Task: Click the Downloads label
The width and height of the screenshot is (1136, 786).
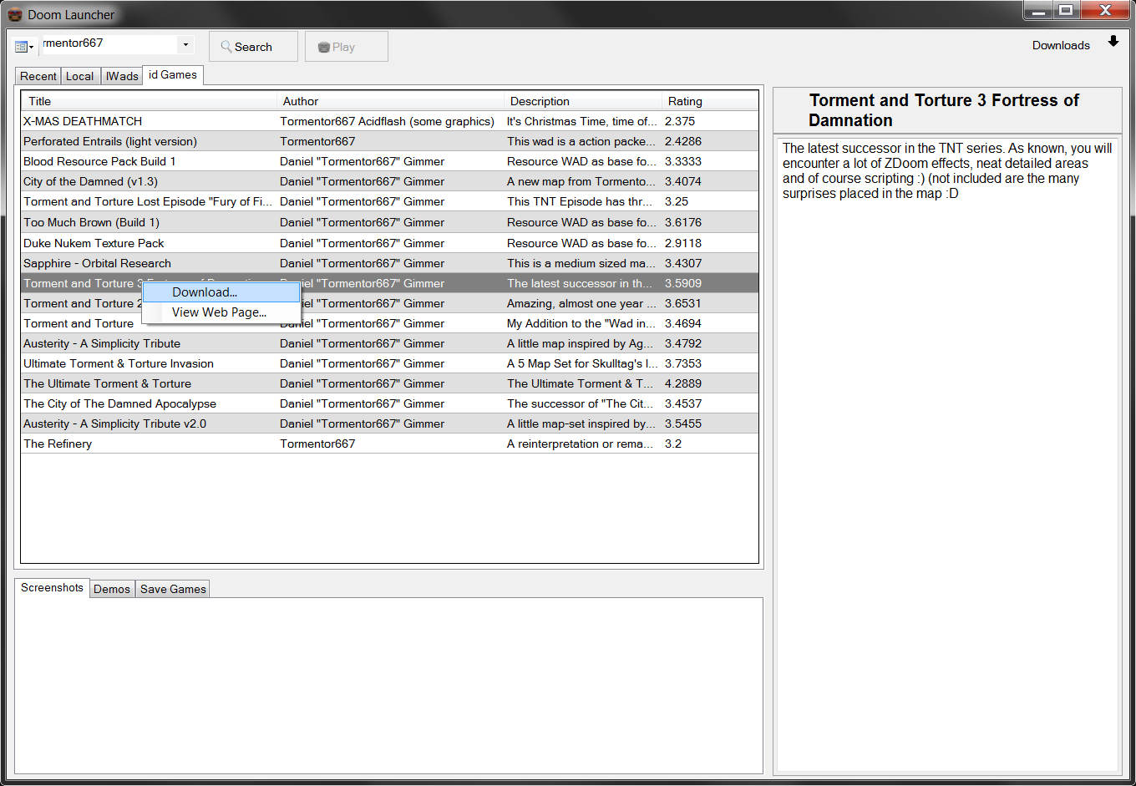Action: tap(1060, 45)
